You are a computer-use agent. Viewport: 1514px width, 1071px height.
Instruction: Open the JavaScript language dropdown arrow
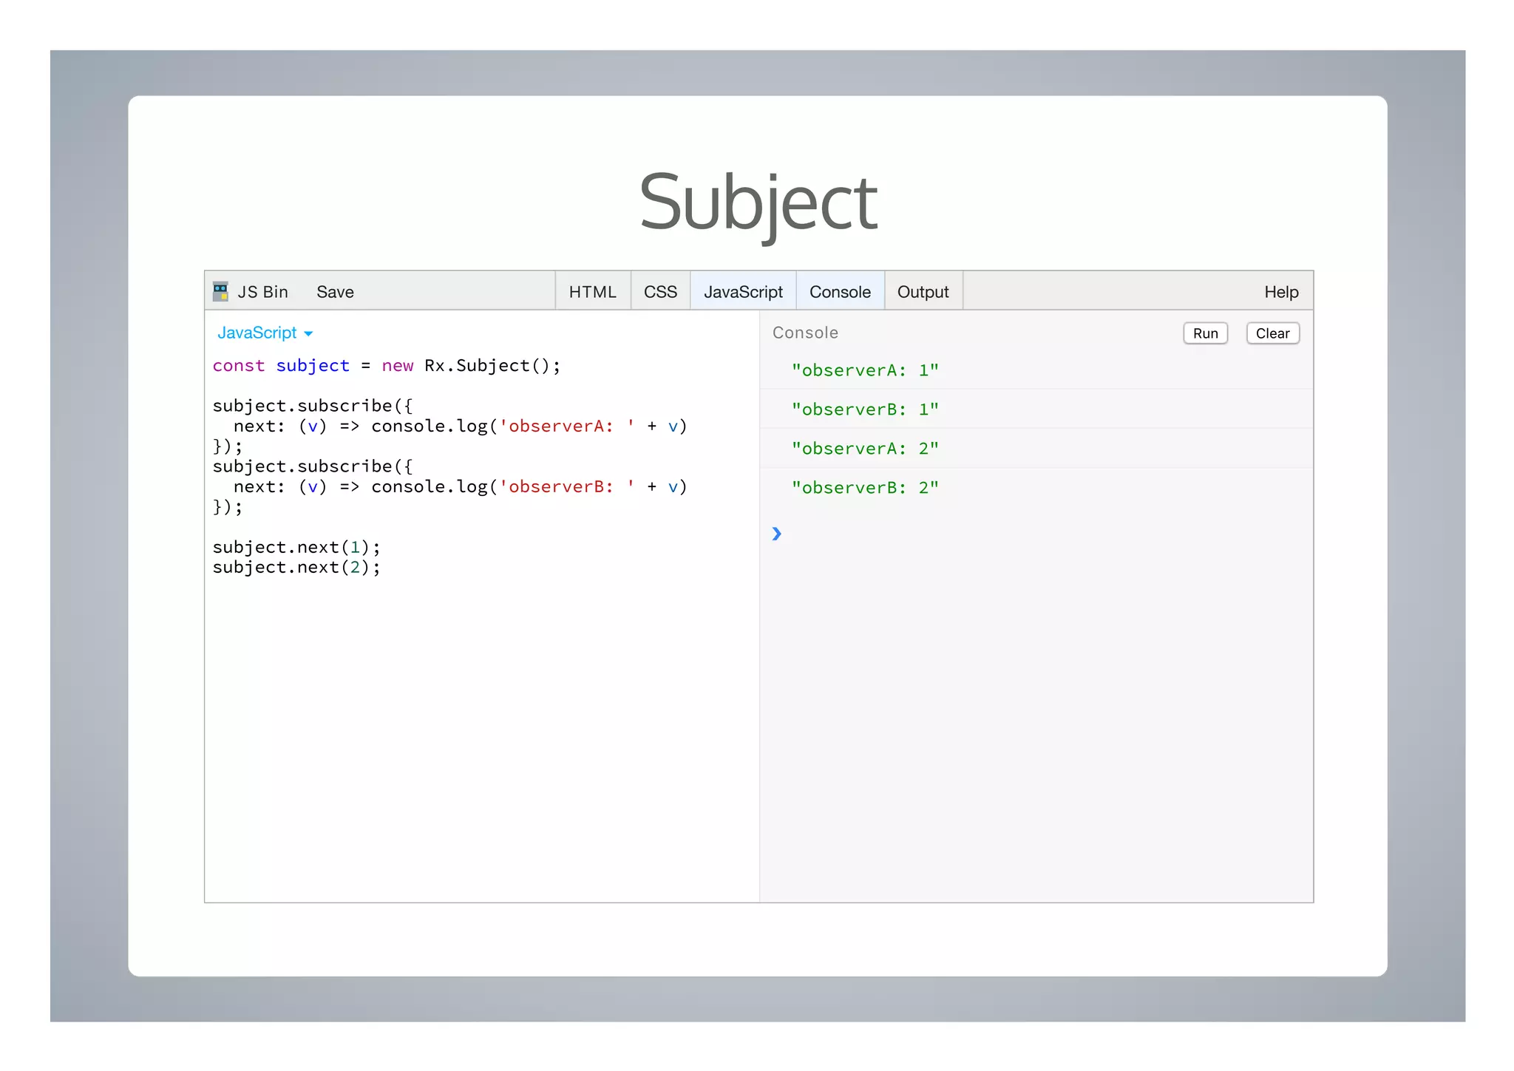coord(308,334)
